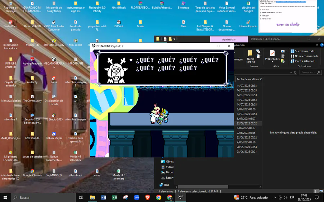Open the Bloxstrap desktop icon

click(x=183, y=5)
